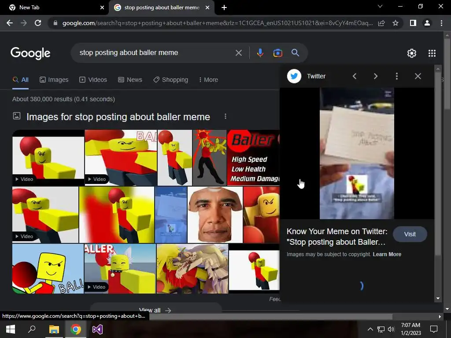This screenshot has height=338, width=451.
Task: Open File Explorer from taskbar
Action: (54, 329)
